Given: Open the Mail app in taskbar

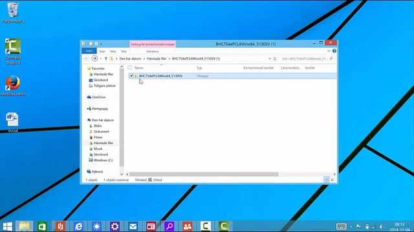Looking at the screenshot, I should point(133,226).
